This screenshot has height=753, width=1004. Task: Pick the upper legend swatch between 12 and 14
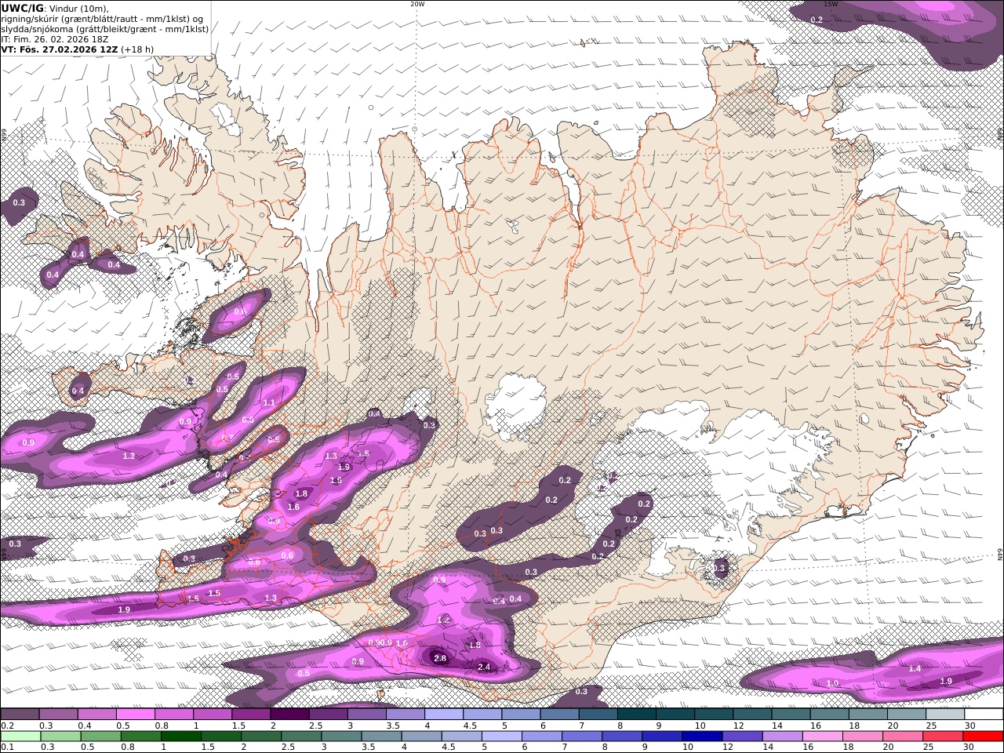point(752,715)
